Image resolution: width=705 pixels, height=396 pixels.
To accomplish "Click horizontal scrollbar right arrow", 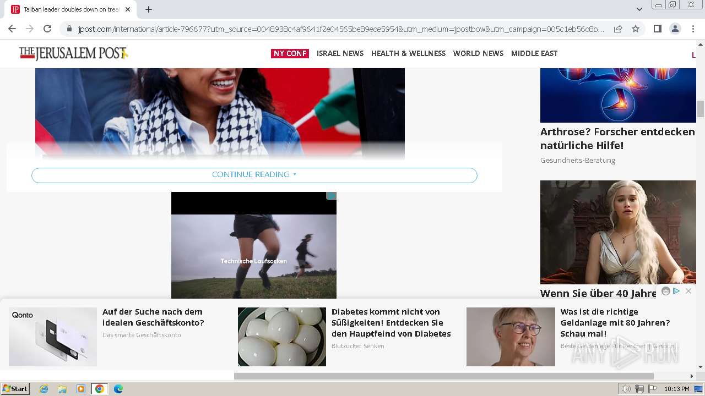I will pos(692,376).
